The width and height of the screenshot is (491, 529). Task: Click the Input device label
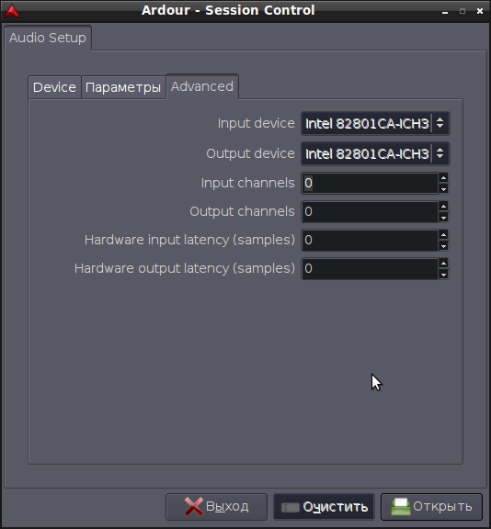click(x=256, y=123)
